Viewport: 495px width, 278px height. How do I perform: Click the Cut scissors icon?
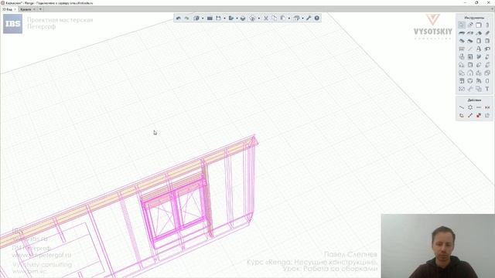click(x=266, y=19)
